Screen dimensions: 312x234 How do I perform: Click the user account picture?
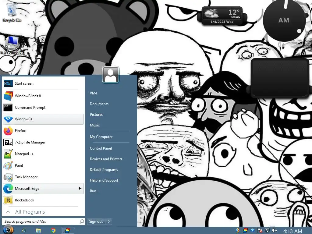coord(111,75)
